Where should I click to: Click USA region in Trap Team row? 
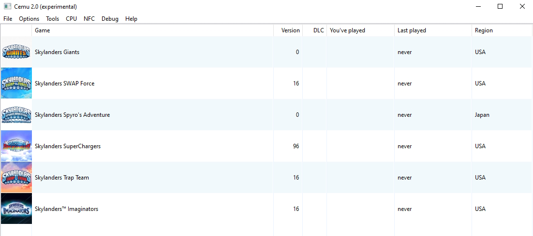click(480, 177)
